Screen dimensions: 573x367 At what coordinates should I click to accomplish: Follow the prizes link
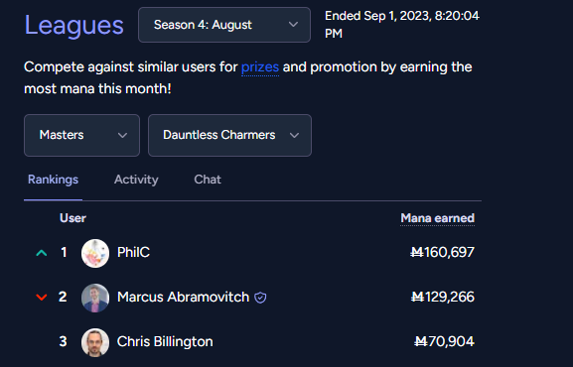pyautogui.click(x=260, y=67)
